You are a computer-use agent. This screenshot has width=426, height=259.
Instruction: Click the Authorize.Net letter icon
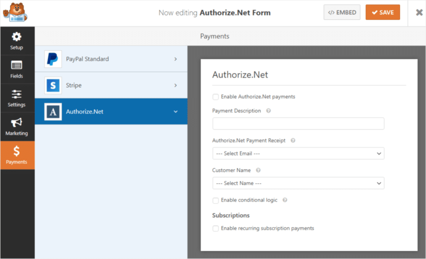52,111
